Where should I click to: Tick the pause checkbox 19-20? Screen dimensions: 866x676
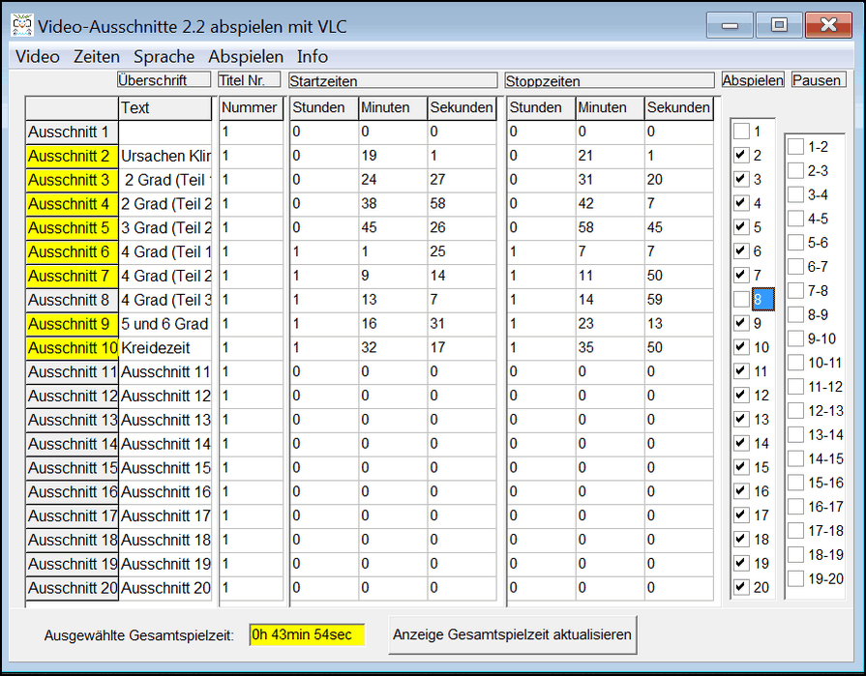(x=795, y=579)
